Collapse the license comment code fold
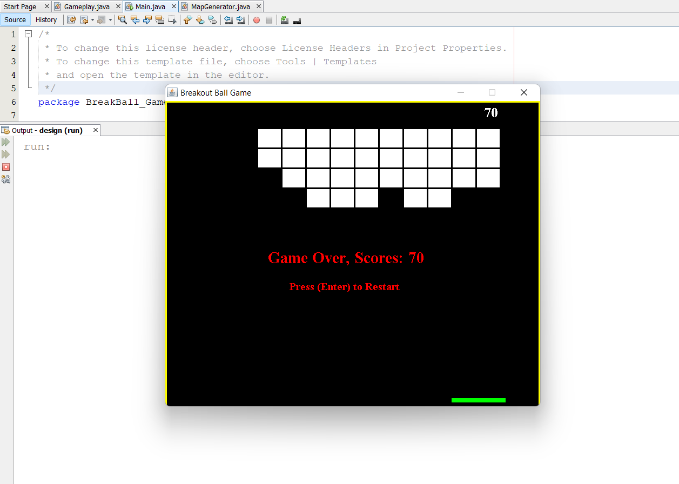The width and height of the screenshot is (679, 484). (28, 34)
